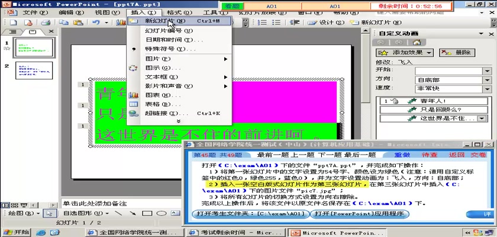Open dropdown arrow on 这世界是不住 animation item
The height and width of the screenshot is (237, 497).
(x=482, y=118)
